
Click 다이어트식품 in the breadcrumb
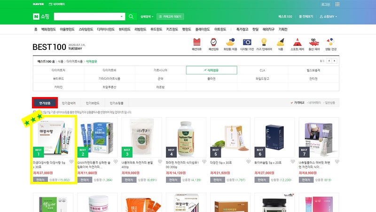[74, 61]
